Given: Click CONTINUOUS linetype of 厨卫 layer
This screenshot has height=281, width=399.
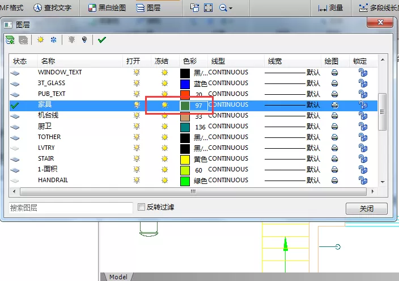Looking at the screenshot, I should [228, 126].
